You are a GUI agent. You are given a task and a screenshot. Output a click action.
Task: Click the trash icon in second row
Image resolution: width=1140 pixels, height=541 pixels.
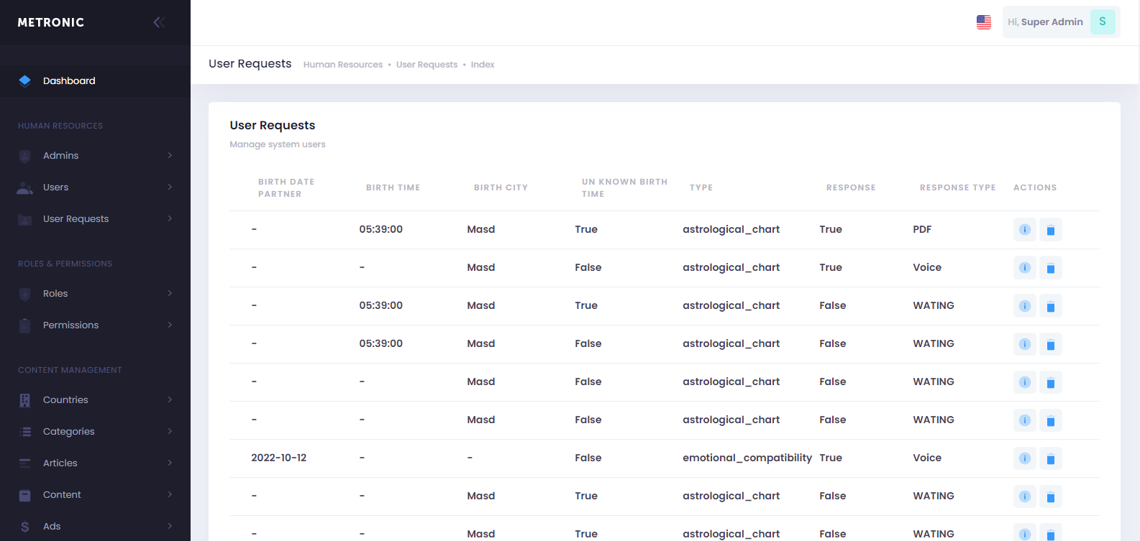pyautogui.click(x=1050, y=268)
